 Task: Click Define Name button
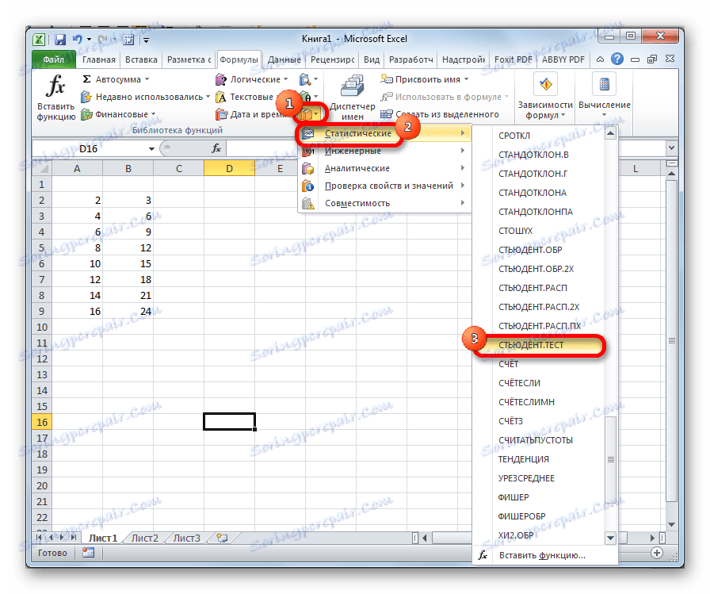pos(424,80)
